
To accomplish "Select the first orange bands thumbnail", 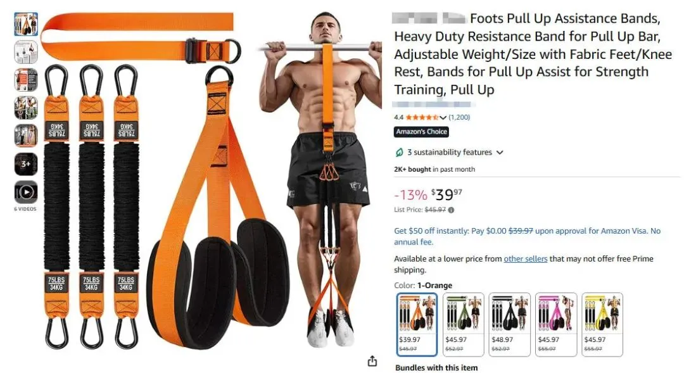I will click(26, 24).
